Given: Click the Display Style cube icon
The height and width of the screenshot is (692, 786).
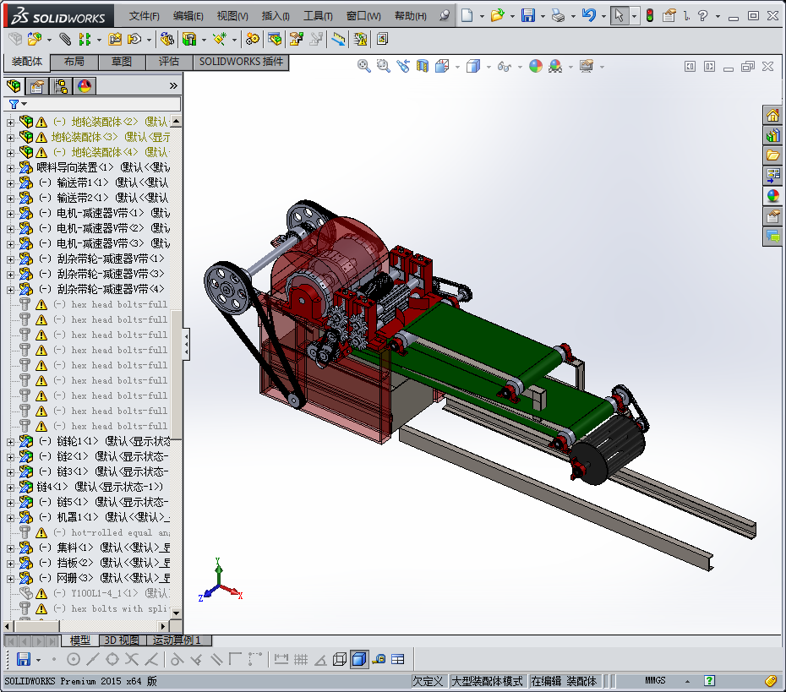Looking at the screenshot, I should click(473, 66).
